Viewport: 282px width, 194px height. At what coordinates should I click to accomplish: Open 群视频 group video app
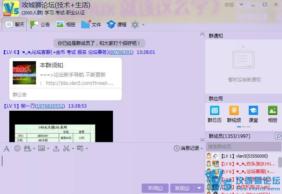[234, 114]
